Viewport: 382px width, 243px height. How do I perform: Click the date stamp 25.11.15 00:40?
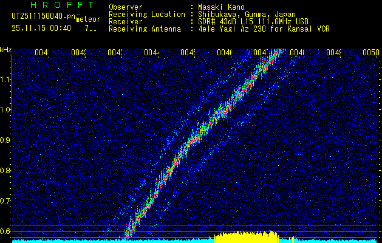click(41, 29)
